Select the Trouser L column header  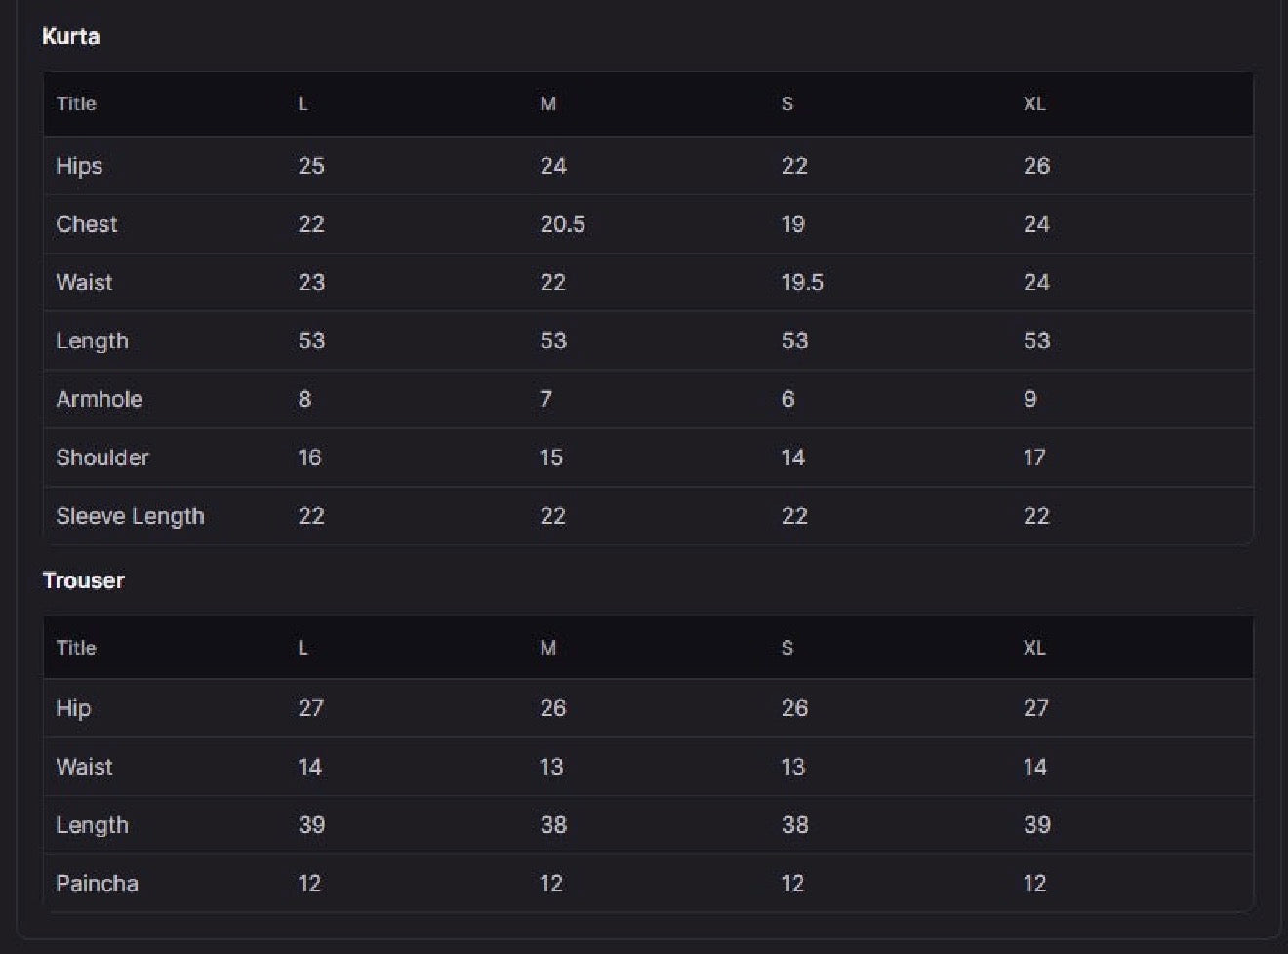click(x=302, y=648)
